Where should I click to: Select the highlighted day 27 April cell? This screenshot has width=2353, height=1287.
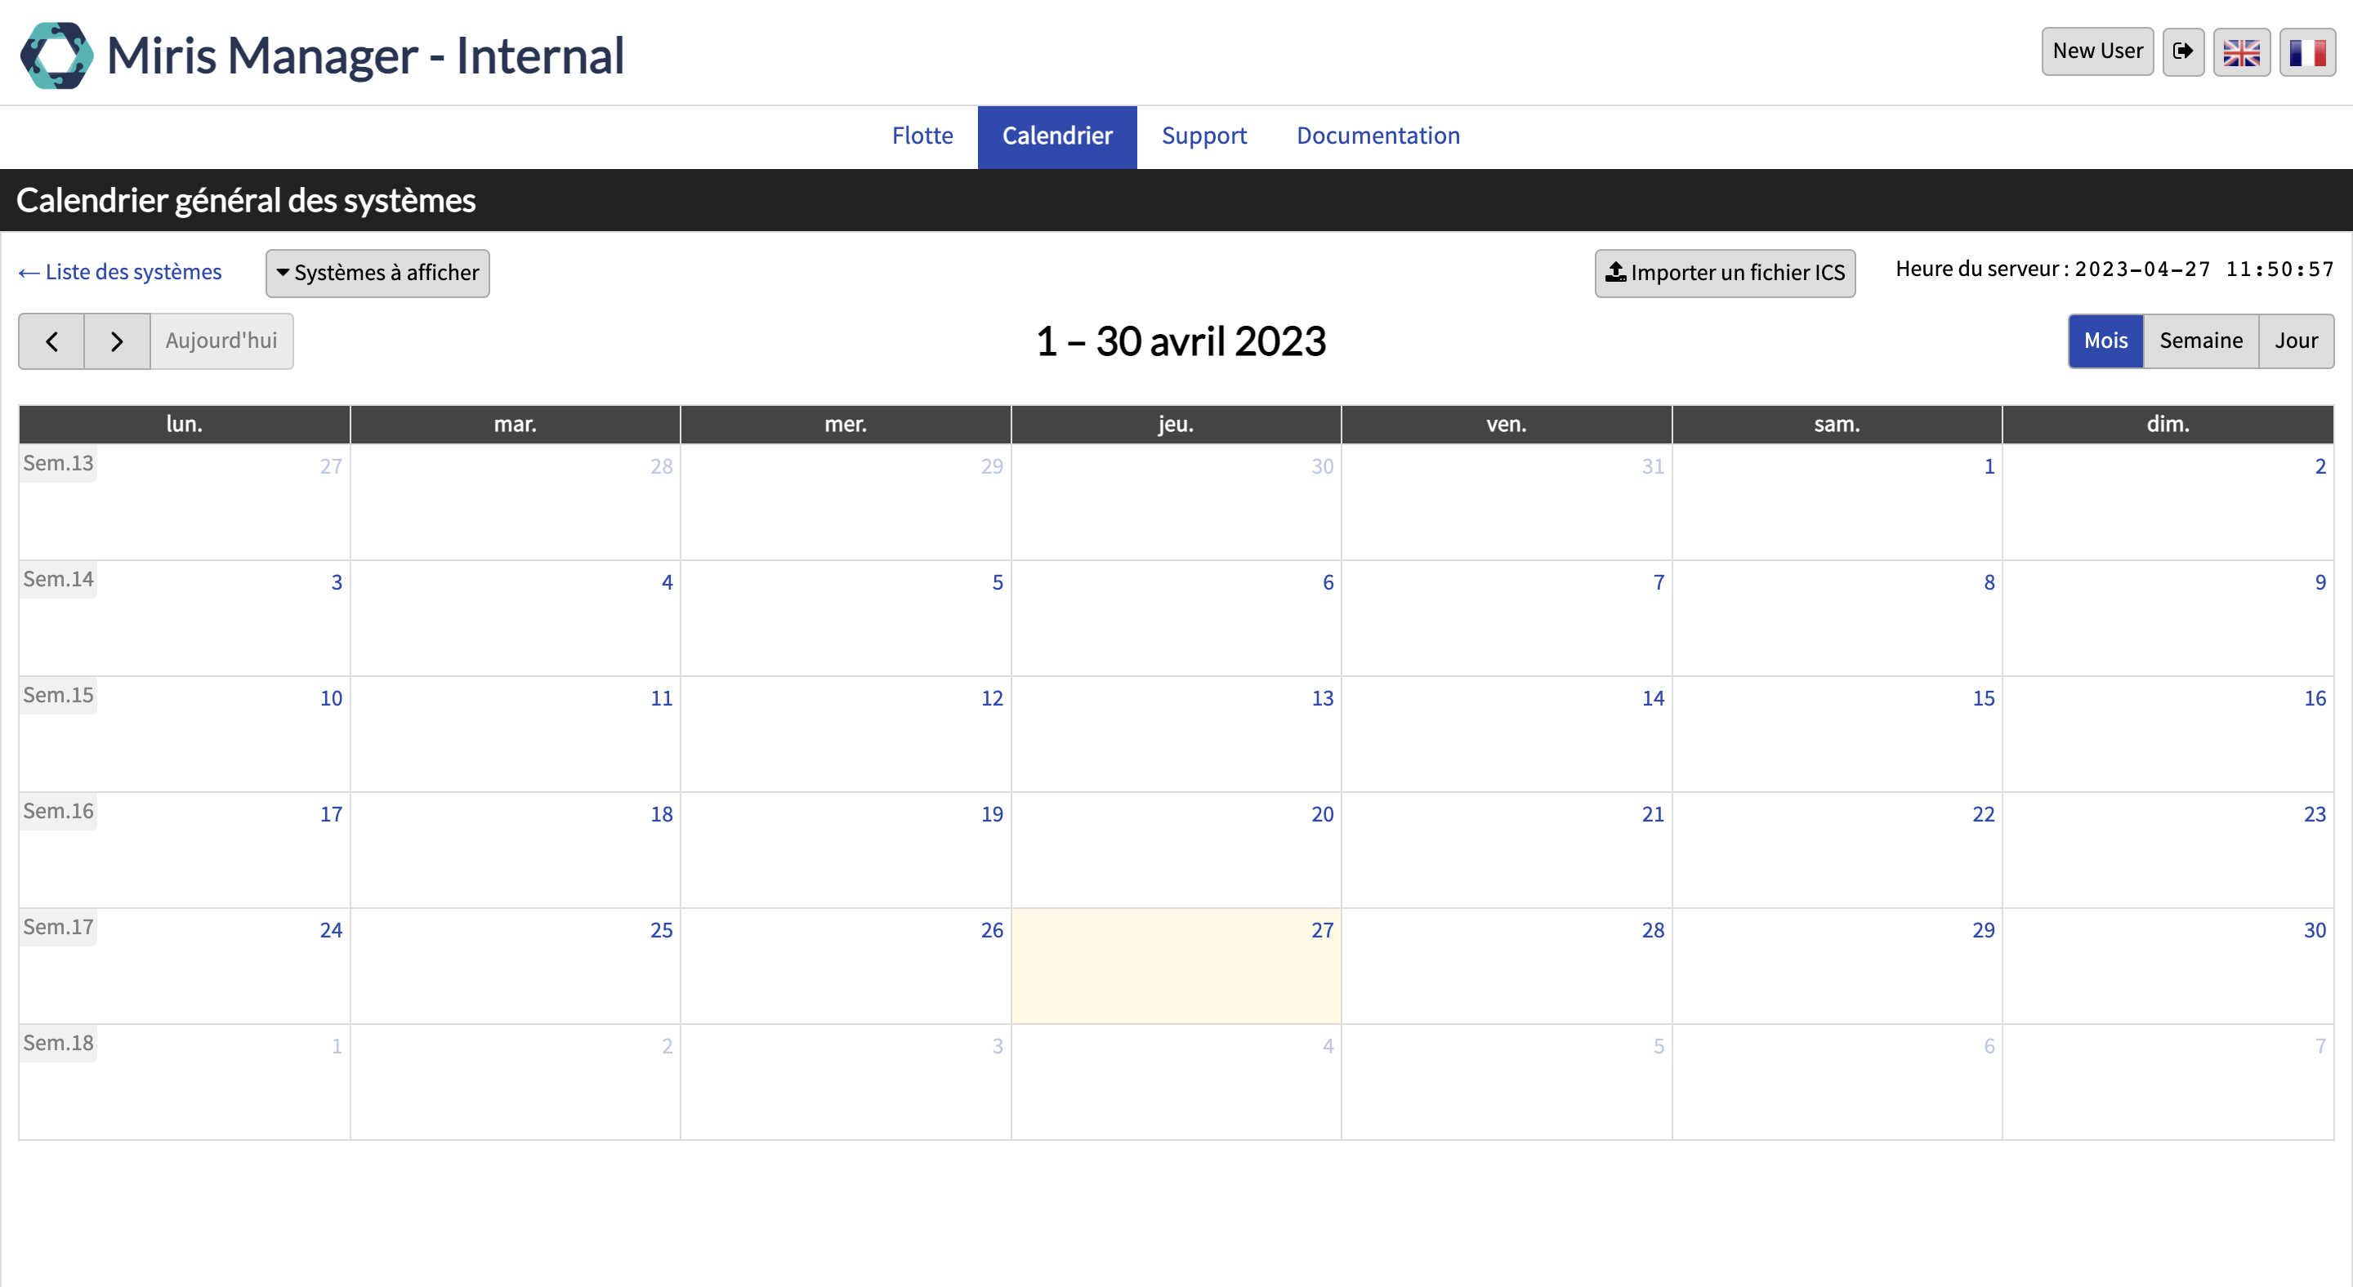[1176, 968]
